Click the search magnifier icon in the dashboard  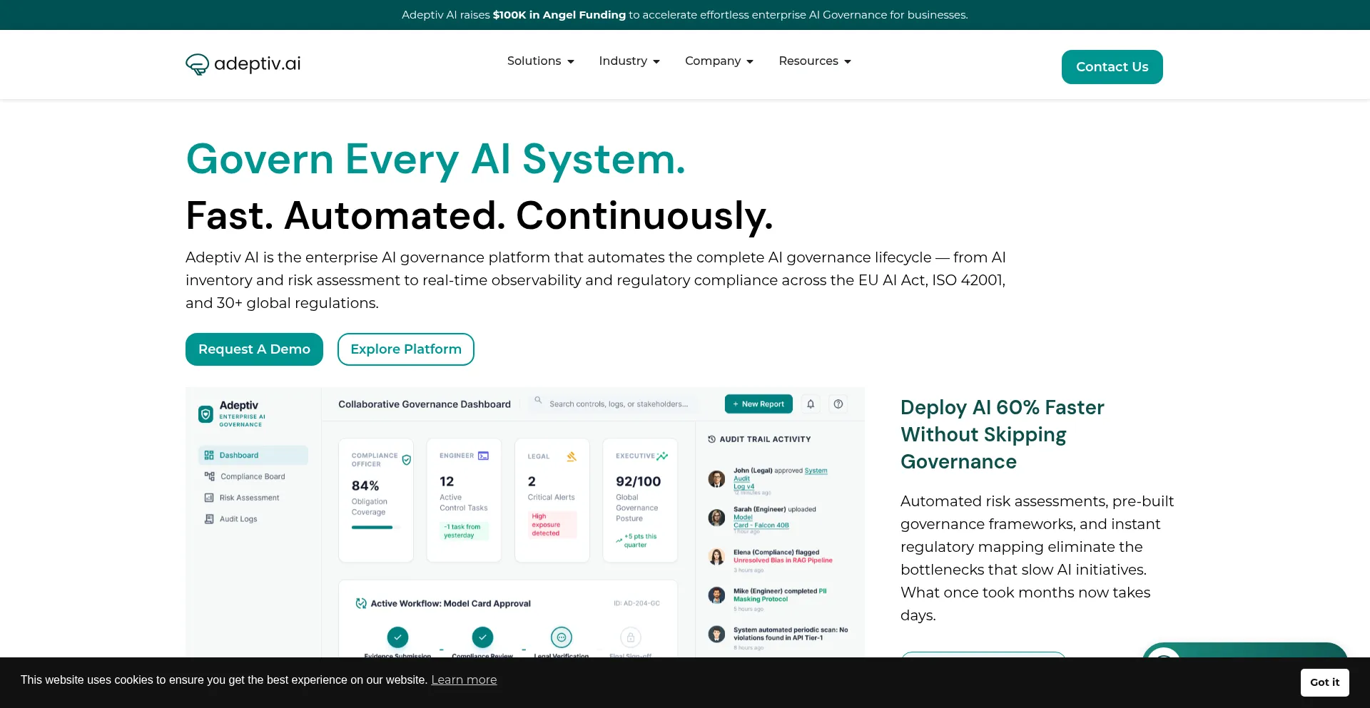pyautogui.click(x=539, y=400)
